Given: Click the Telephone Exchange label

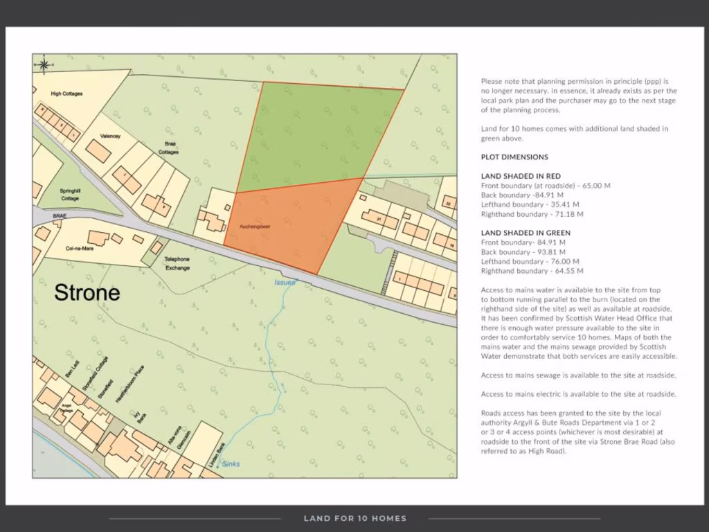Looking at the screenshot, I should 177,263.
